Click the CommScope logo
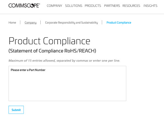 (x=24, y=6)
